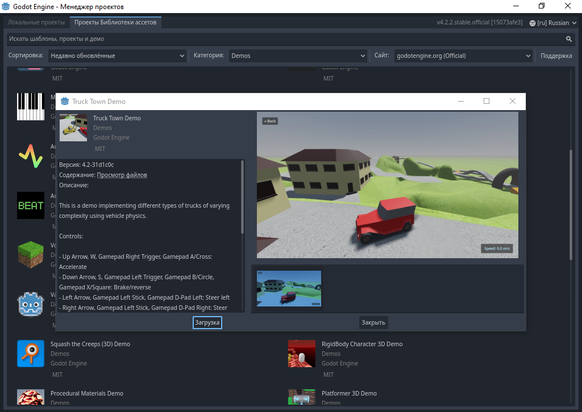Open the Demos category dropdown
582x412 pixels.
298,56
